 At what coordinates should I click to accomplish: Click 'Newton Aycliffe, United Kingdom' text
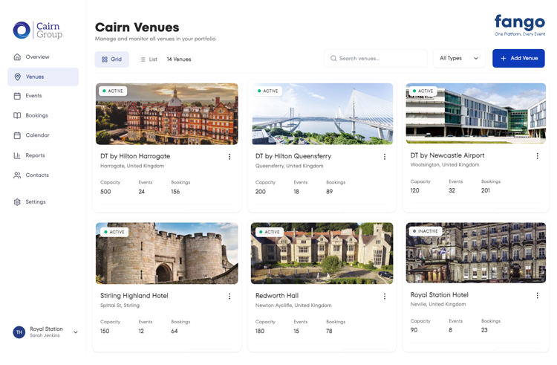[293, 306]
